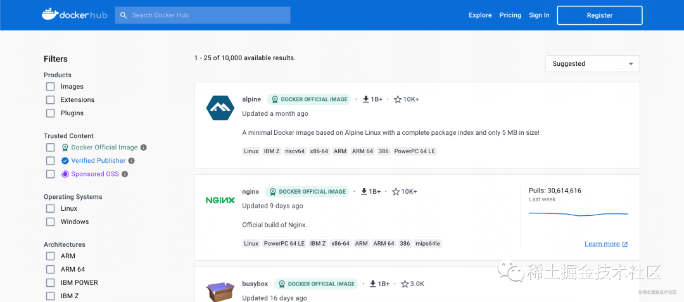
Task: Click the Linux tag on alpine
Action: click(251, 151)
